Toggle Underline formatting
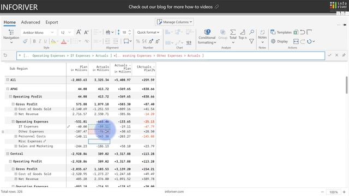The image size is (349, 196). pos(45,41)
